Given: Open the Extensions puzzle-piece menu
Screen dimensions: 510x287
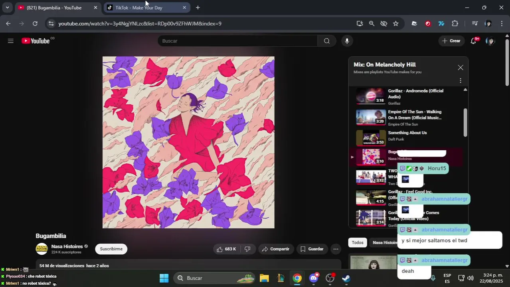Looking at the screenshot, I should pos(455,24).
